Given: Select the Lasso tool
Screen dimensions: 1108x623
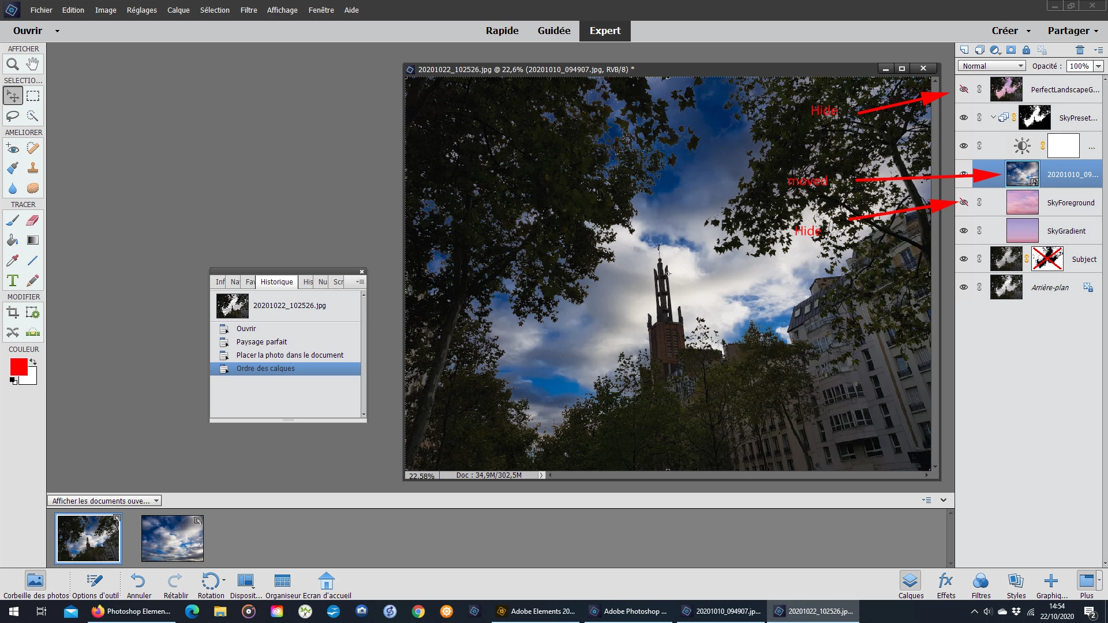Looking at the screenshot, I should coord(13,116).
